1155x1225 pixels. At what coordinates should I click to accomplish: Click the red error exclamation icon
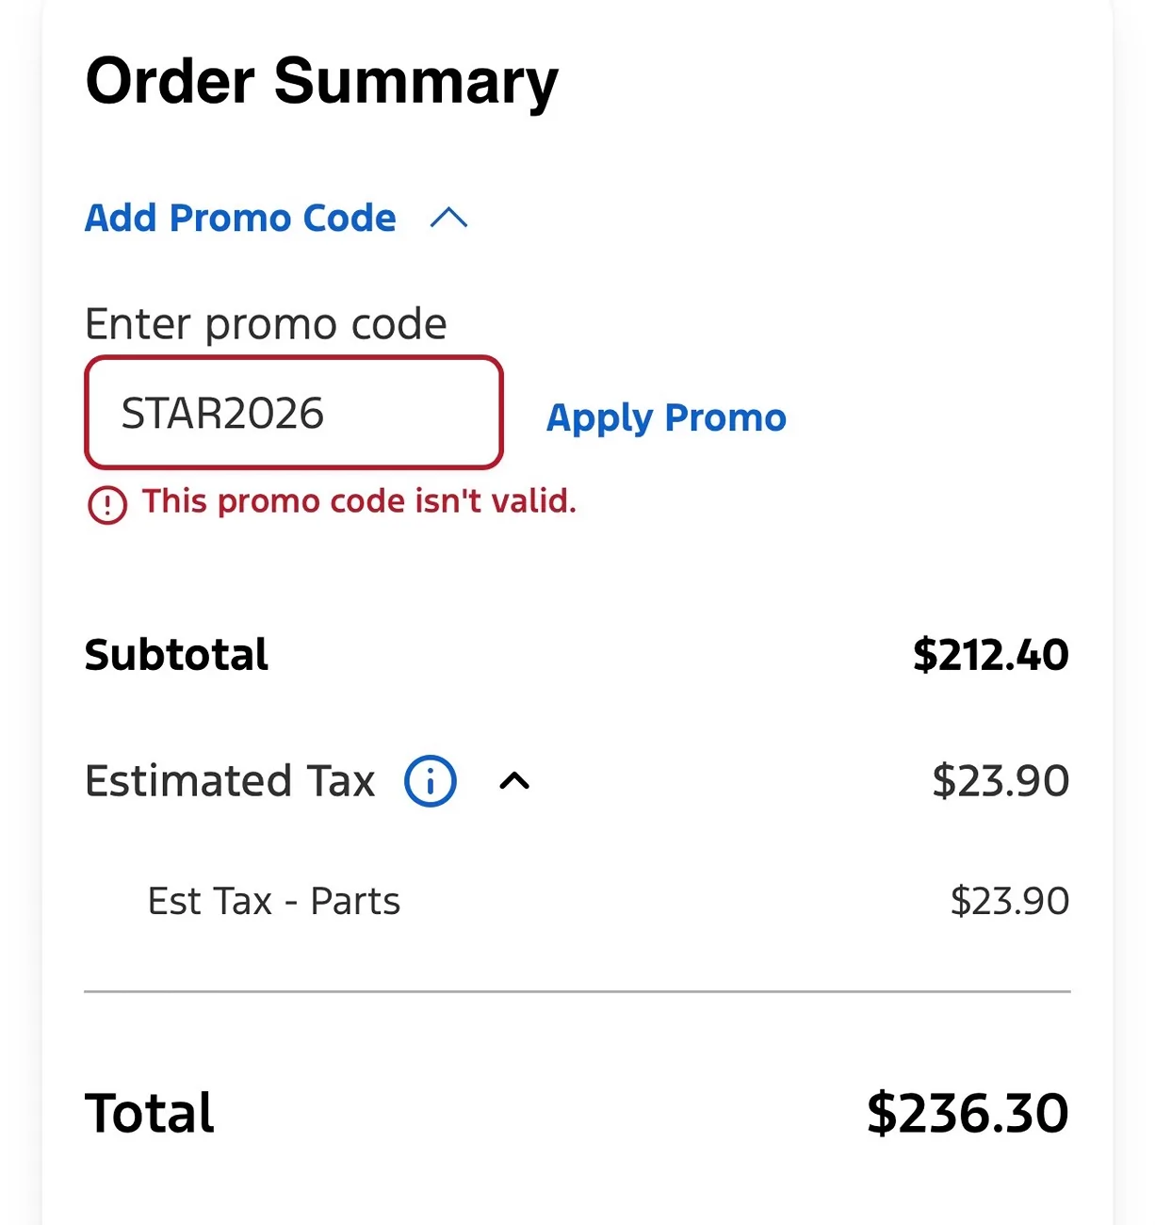pos(107,504)
